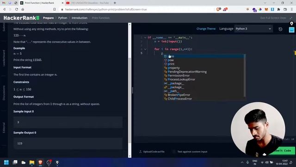Click the blue editor settings icon

291,30
